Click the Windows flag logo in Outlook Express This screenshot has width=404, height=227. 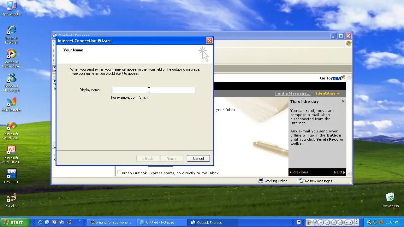[348, 44]
